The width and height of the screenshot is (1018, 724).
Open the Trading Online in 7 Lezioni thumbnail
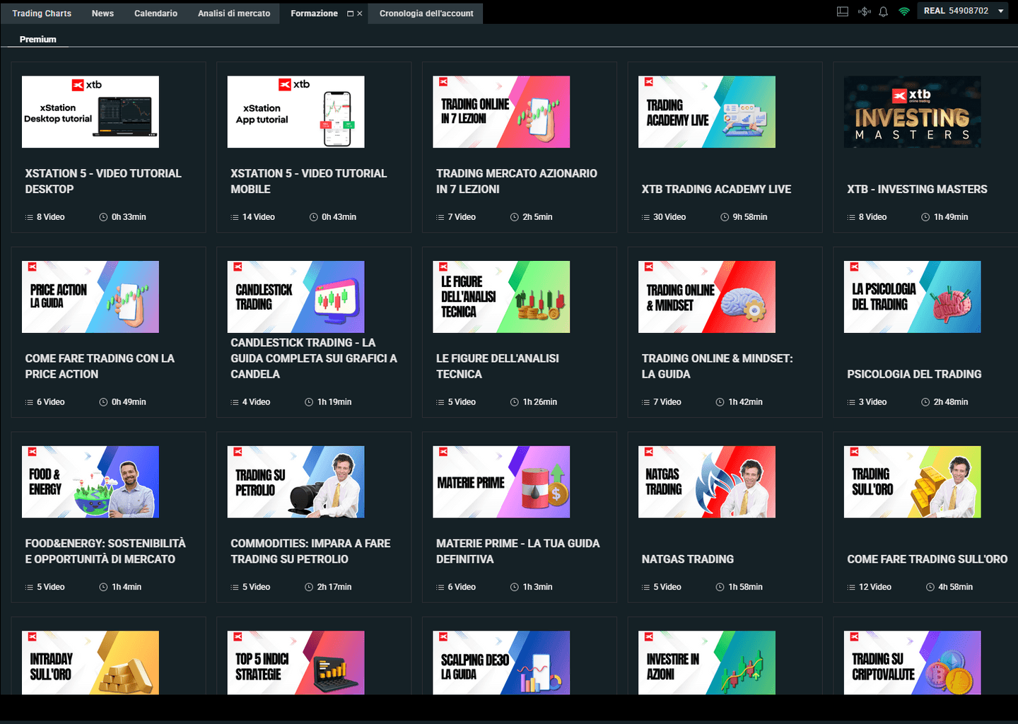[x=501, y=112]
